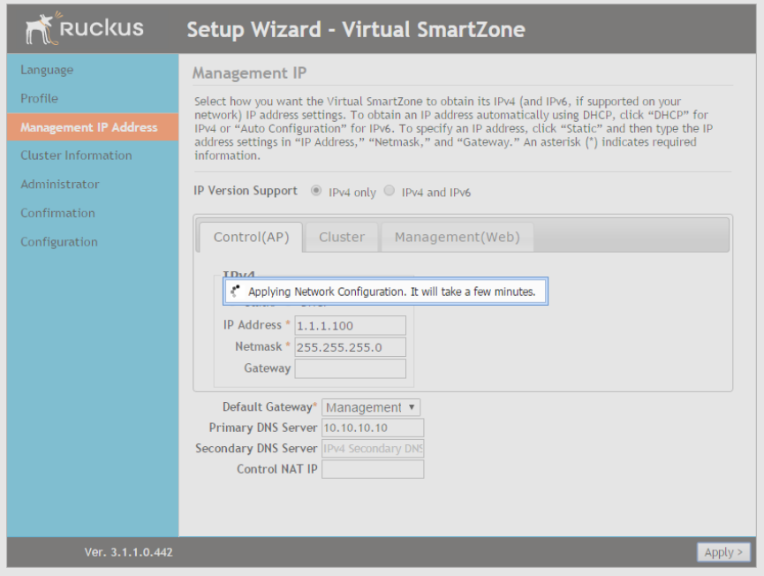Click the Default Gateway label
The height and width of the screenshot is (576, 764).
pyautogui.click(x=269, y=407)
